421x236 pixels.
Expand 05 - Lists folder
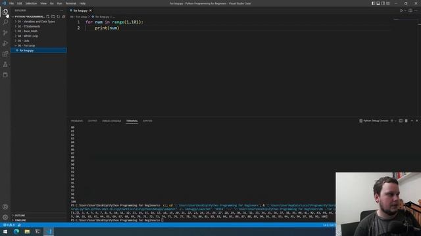pyautogui.click(x=24, y=41)
